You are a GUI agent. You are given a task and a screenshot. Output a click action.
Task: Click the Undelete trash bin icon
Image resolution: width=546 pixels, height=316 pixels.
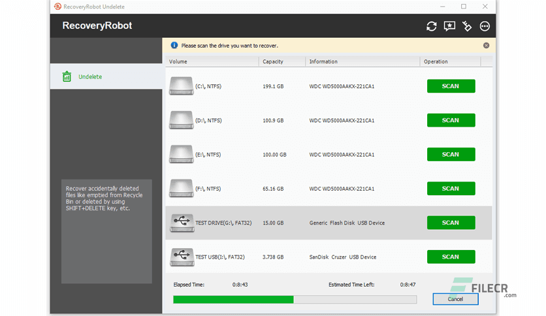[67, 76]
